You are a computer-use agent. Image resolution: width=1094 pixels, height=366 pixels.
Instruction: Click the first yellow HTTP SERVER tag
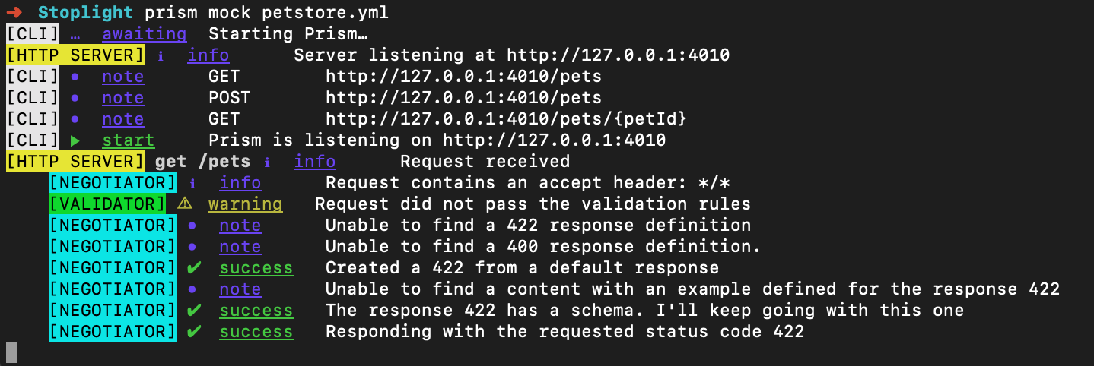click(x=75, y=55)
